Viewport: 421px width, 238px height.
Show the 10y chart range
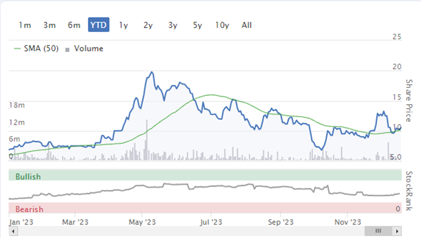click(222, 25)
